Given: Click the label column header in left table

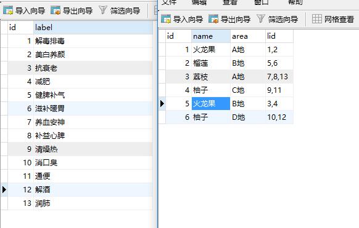Looking at the screenshot, I should click(x=93, y=28).
